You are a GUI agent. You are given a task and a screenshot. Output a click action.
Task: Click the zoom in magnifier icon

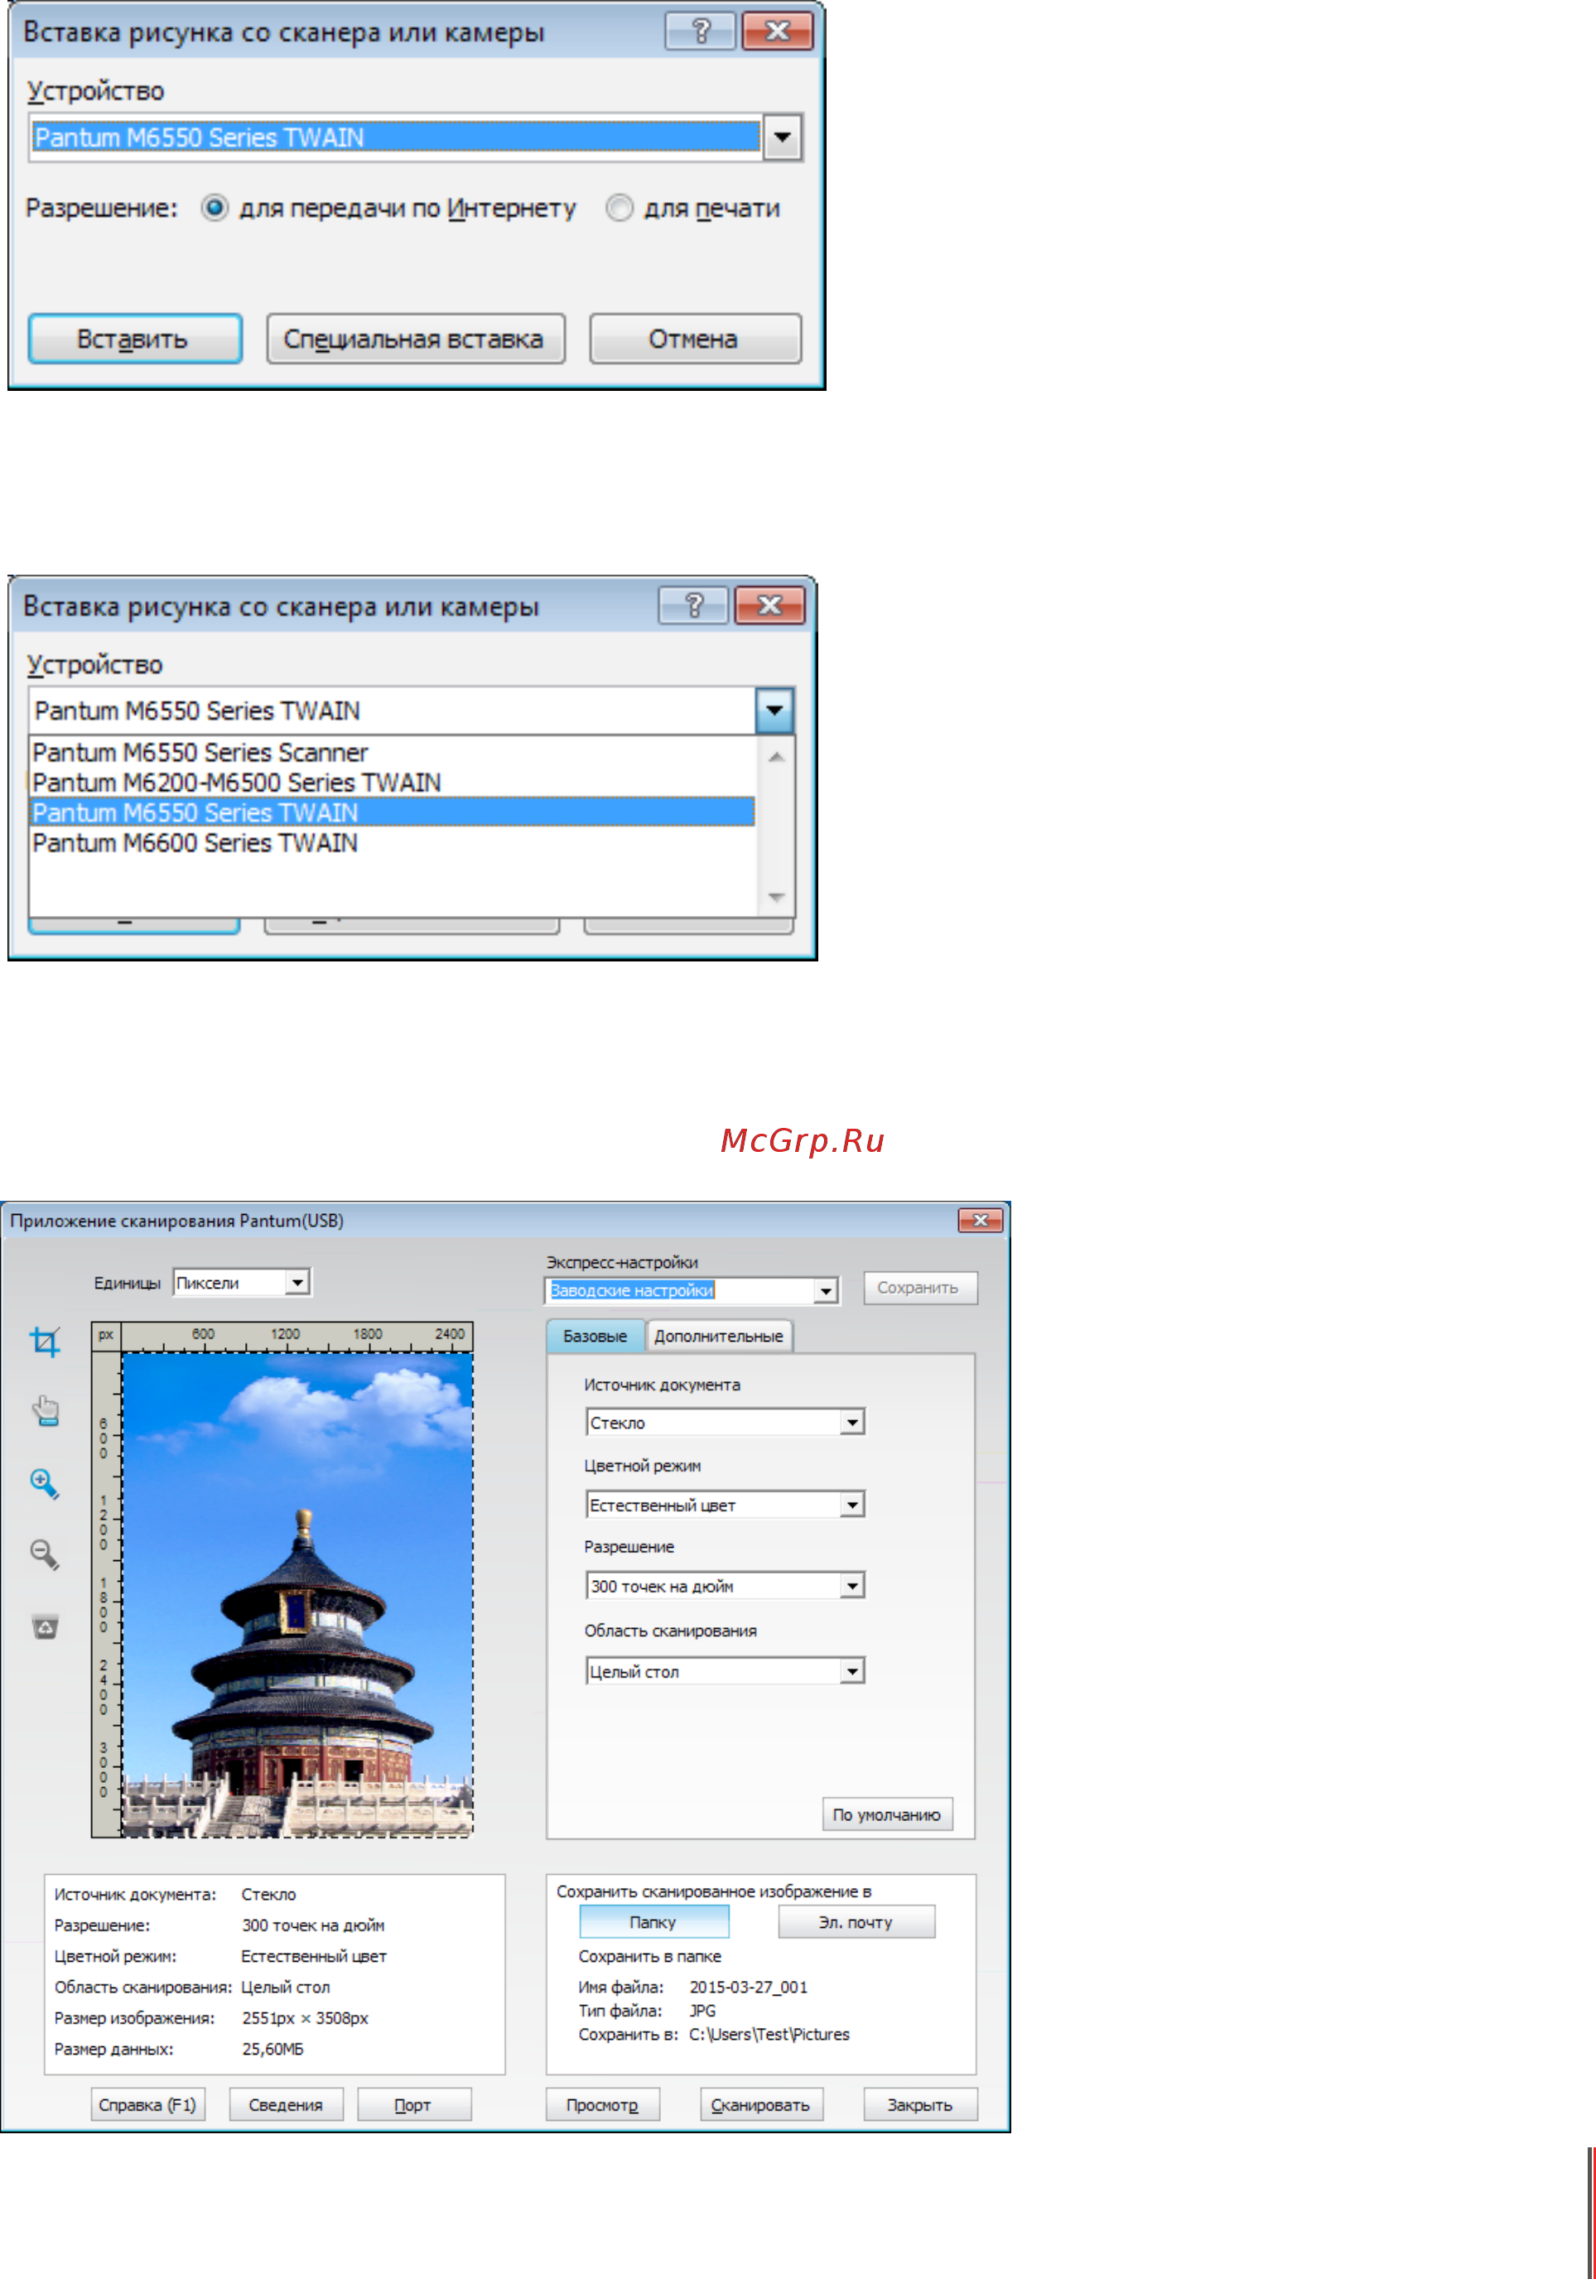point(45,1484)
